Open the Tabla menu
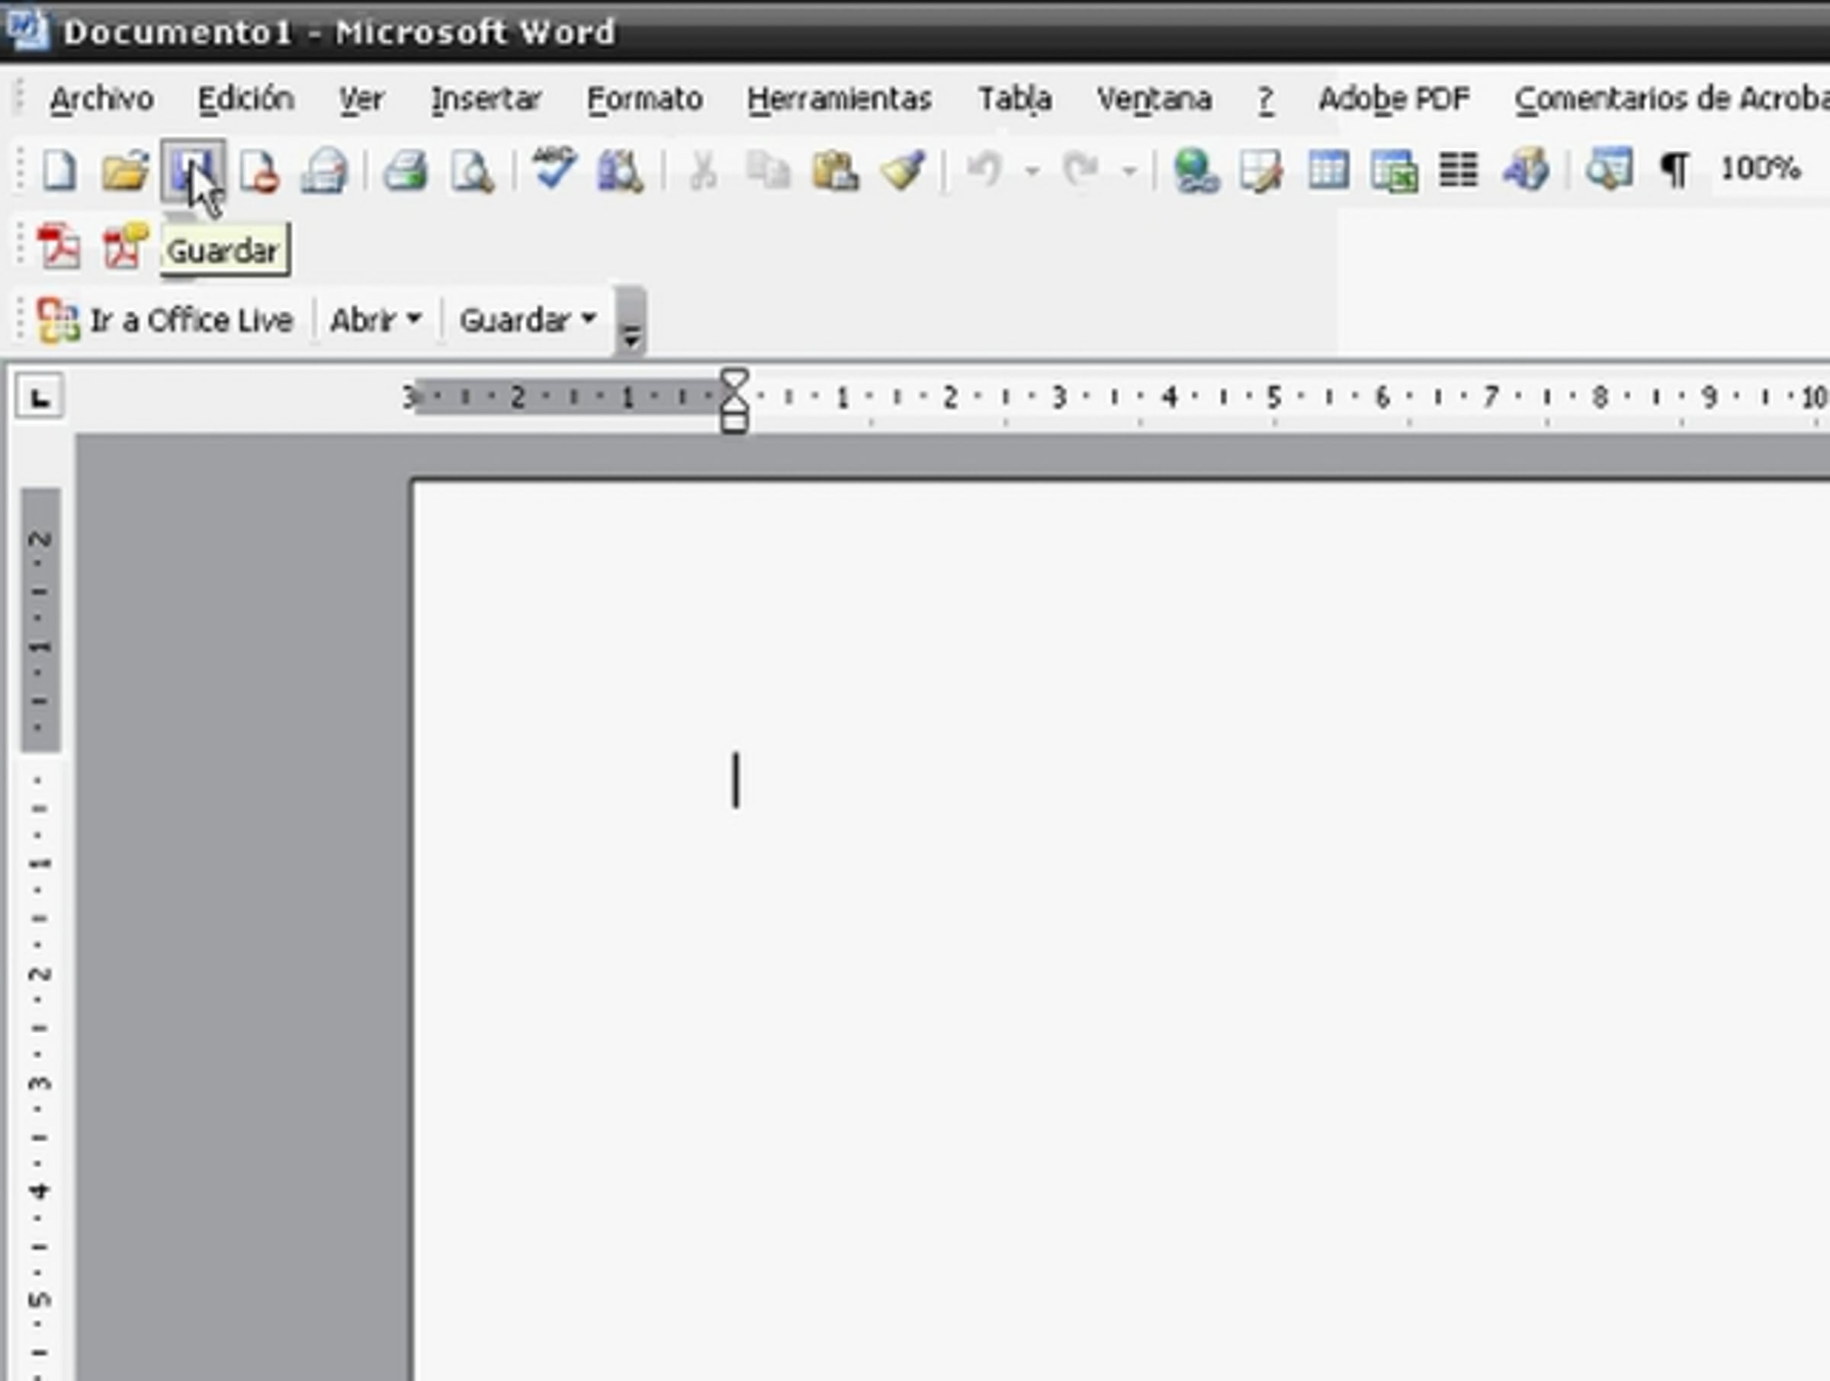This screenshot has width=1830, height=1381. point(1015,99)
